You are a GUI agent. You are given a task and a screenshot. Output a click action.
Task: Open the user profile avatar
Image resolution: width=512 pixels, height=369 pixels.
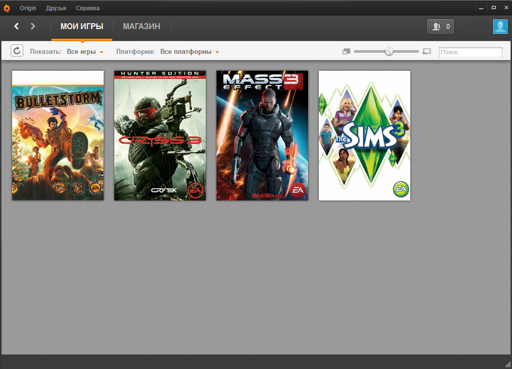500,27
